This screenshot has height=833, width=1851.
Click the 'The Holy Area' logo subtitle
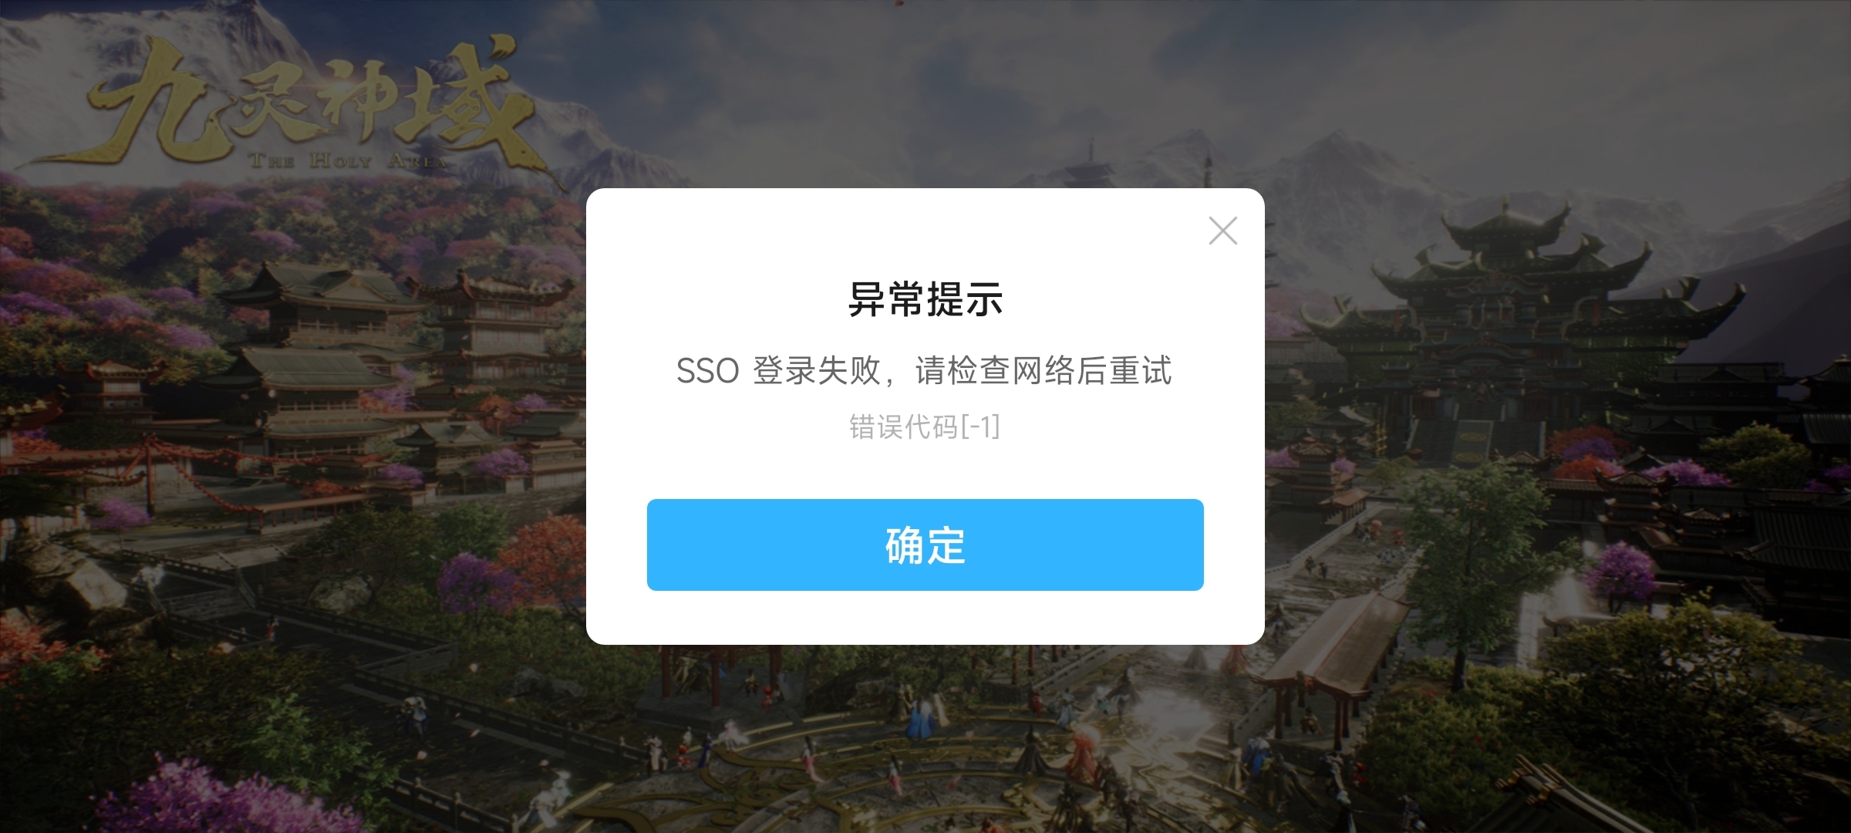click(x=347, y=161)
